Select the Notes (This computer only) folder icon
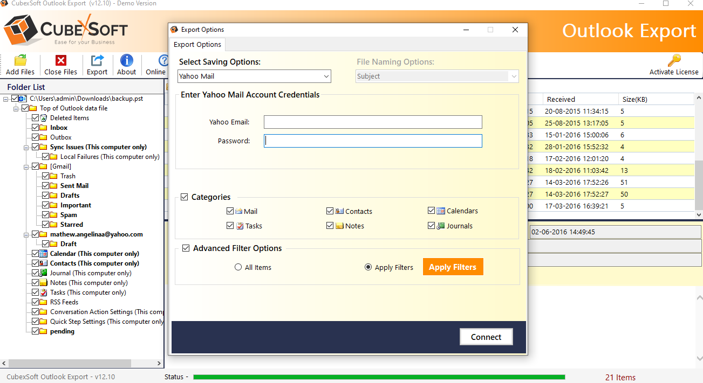 [44, 283]
